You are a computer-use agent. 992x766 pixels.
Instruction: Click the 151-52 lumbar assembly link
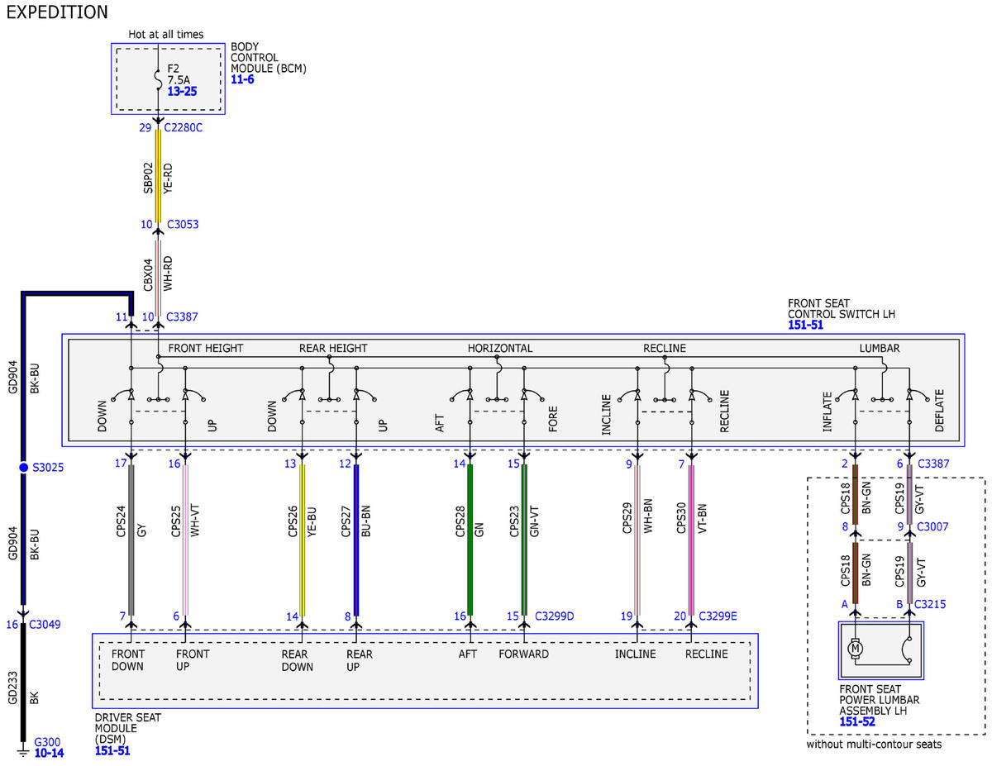[857, 721]
